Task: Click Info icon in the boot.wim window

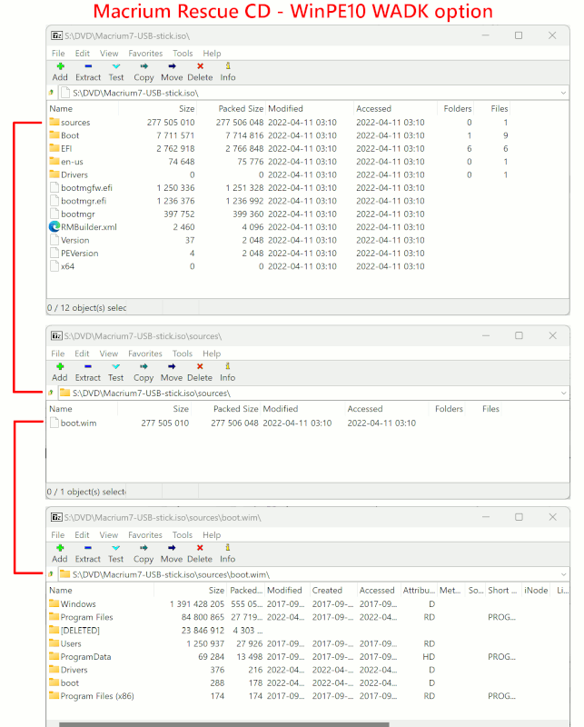Action: 227,548
